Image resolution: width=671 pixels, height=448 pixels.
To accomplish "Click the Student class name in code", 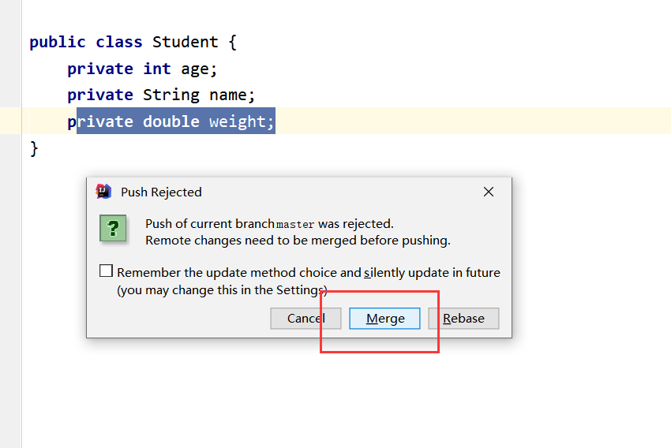I will pyautogui.click(x=186, y=42).
